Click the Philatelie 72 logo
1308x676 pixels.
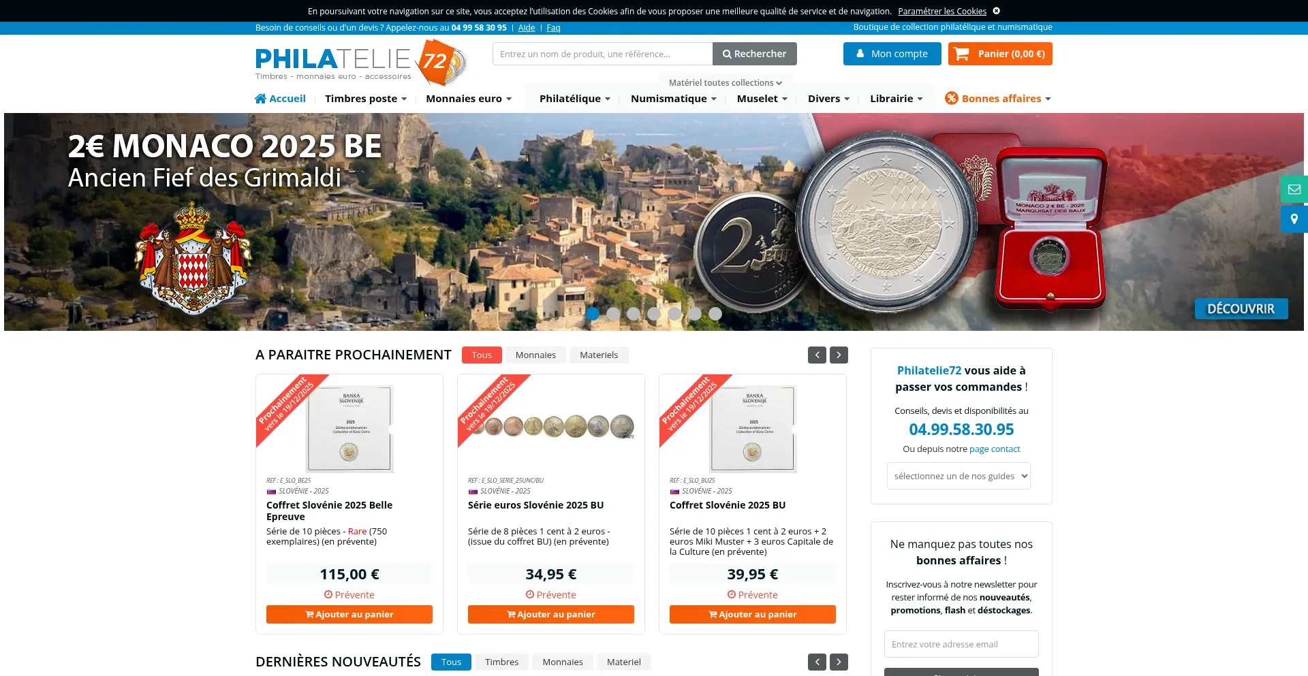[x=361, y=63]
